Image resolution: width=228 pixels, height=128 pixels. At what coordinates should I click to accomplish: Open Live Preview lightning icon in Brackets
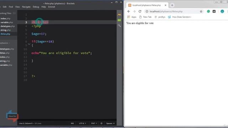click(119, 15)
